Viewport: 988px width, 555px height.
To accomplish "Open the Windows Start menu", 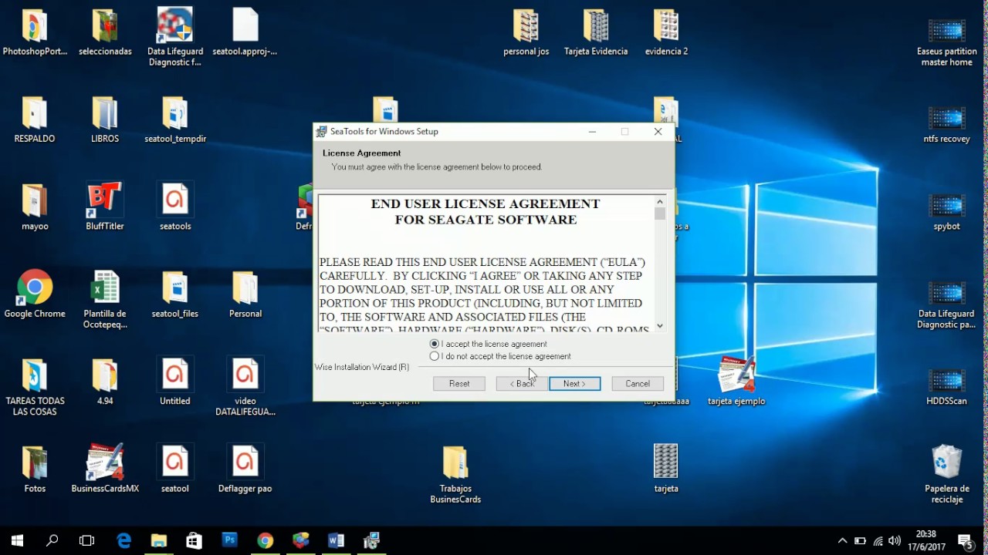I will 17,540.
